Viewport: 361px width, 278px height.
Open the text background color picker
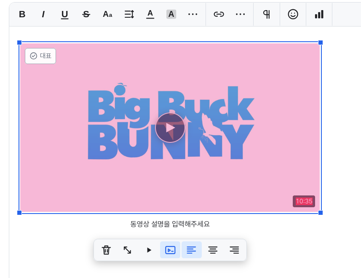[171, 14]
